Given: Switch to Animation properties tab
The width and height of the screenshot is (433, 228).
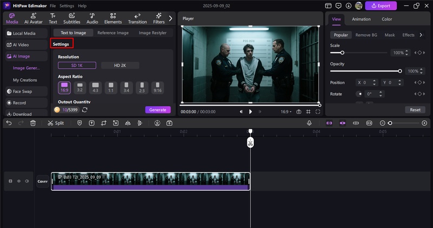Looking at the screenshot, I should point(361,19).
